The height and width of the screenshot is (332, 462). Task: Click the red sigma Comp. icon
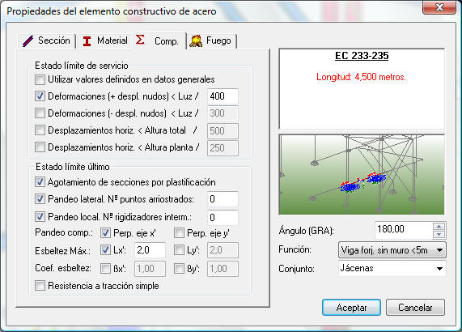[140, 40]
